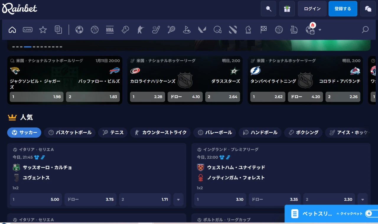Click the search magnifier in the sports bar
This screenshot has height=224, width=378.
click(x=365, y=29)
